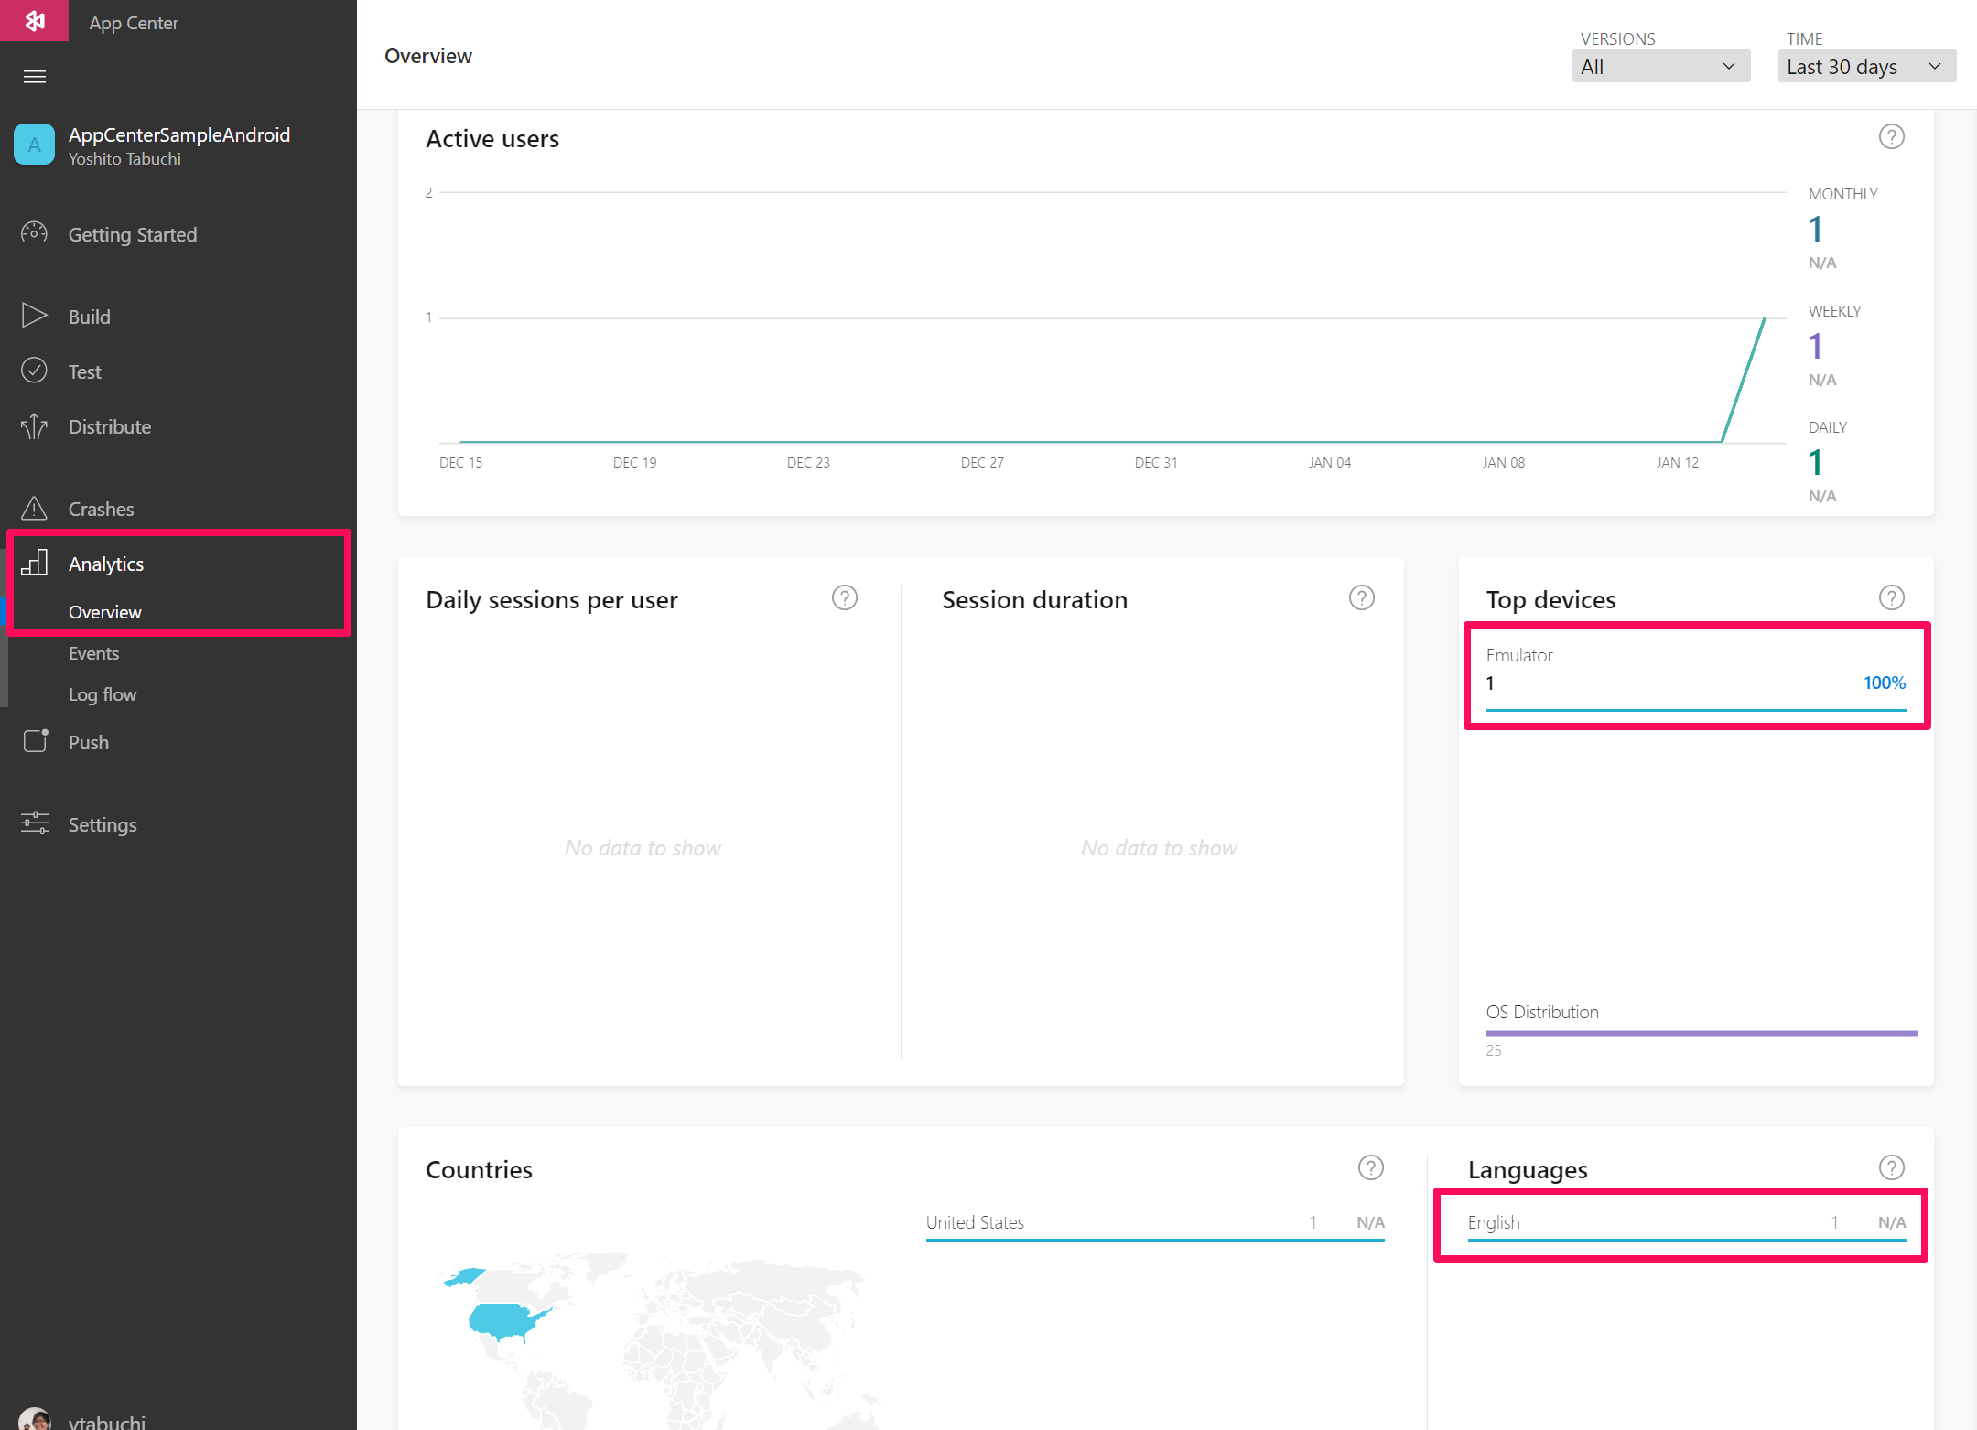Open the Getting Started page
The image size is (1977, 1430).
pos(133,234)
